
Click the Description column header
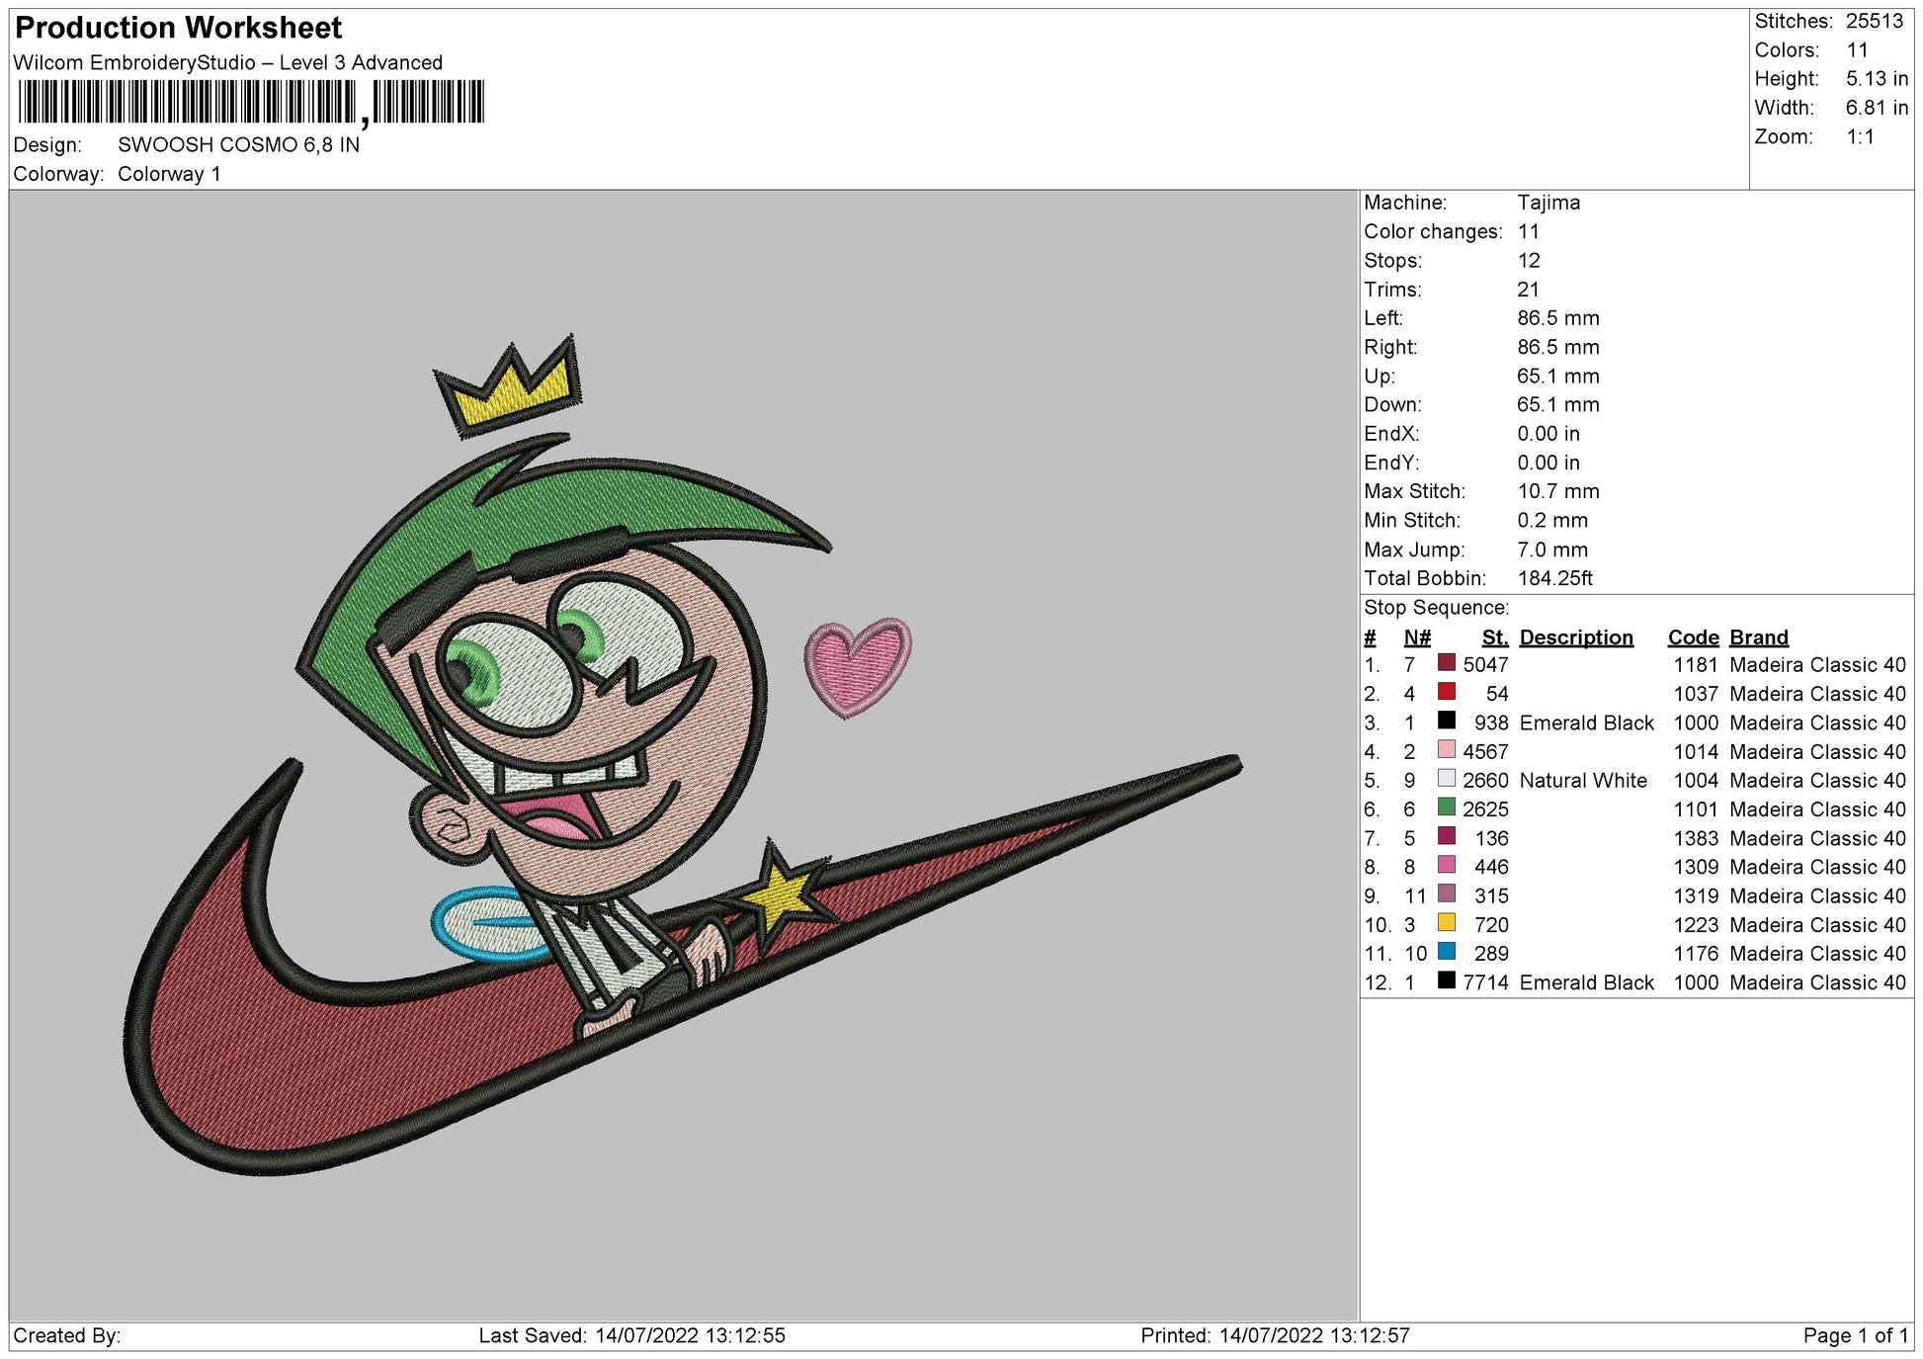1575,637
